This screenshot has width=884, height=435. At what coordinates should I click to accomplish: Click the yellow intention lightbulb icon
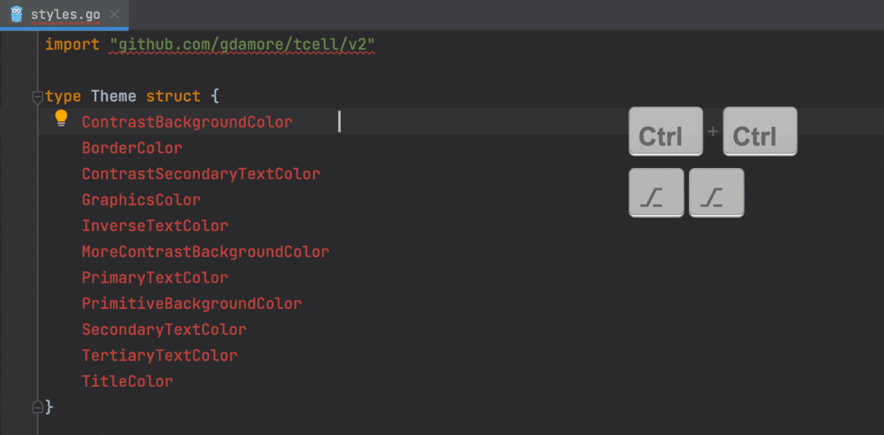pyautogui.click(x=61, y=118)
